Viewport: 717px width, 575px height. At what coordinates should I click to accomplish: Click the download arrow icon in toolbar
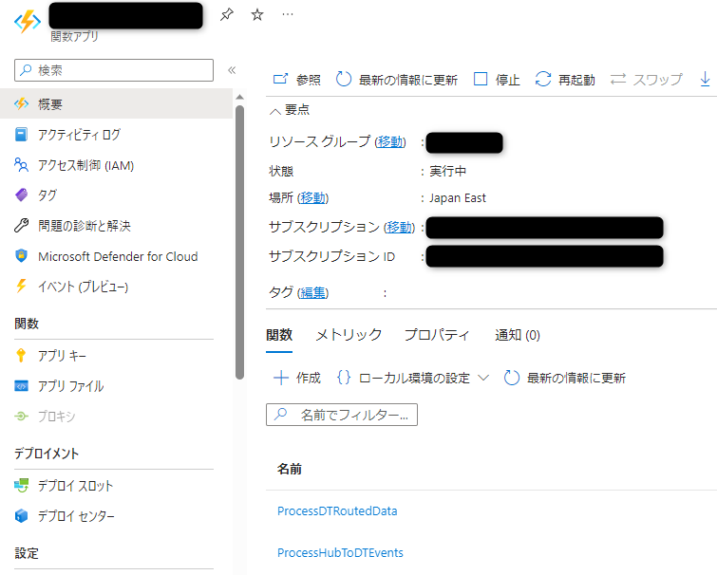tap(705, 79)
